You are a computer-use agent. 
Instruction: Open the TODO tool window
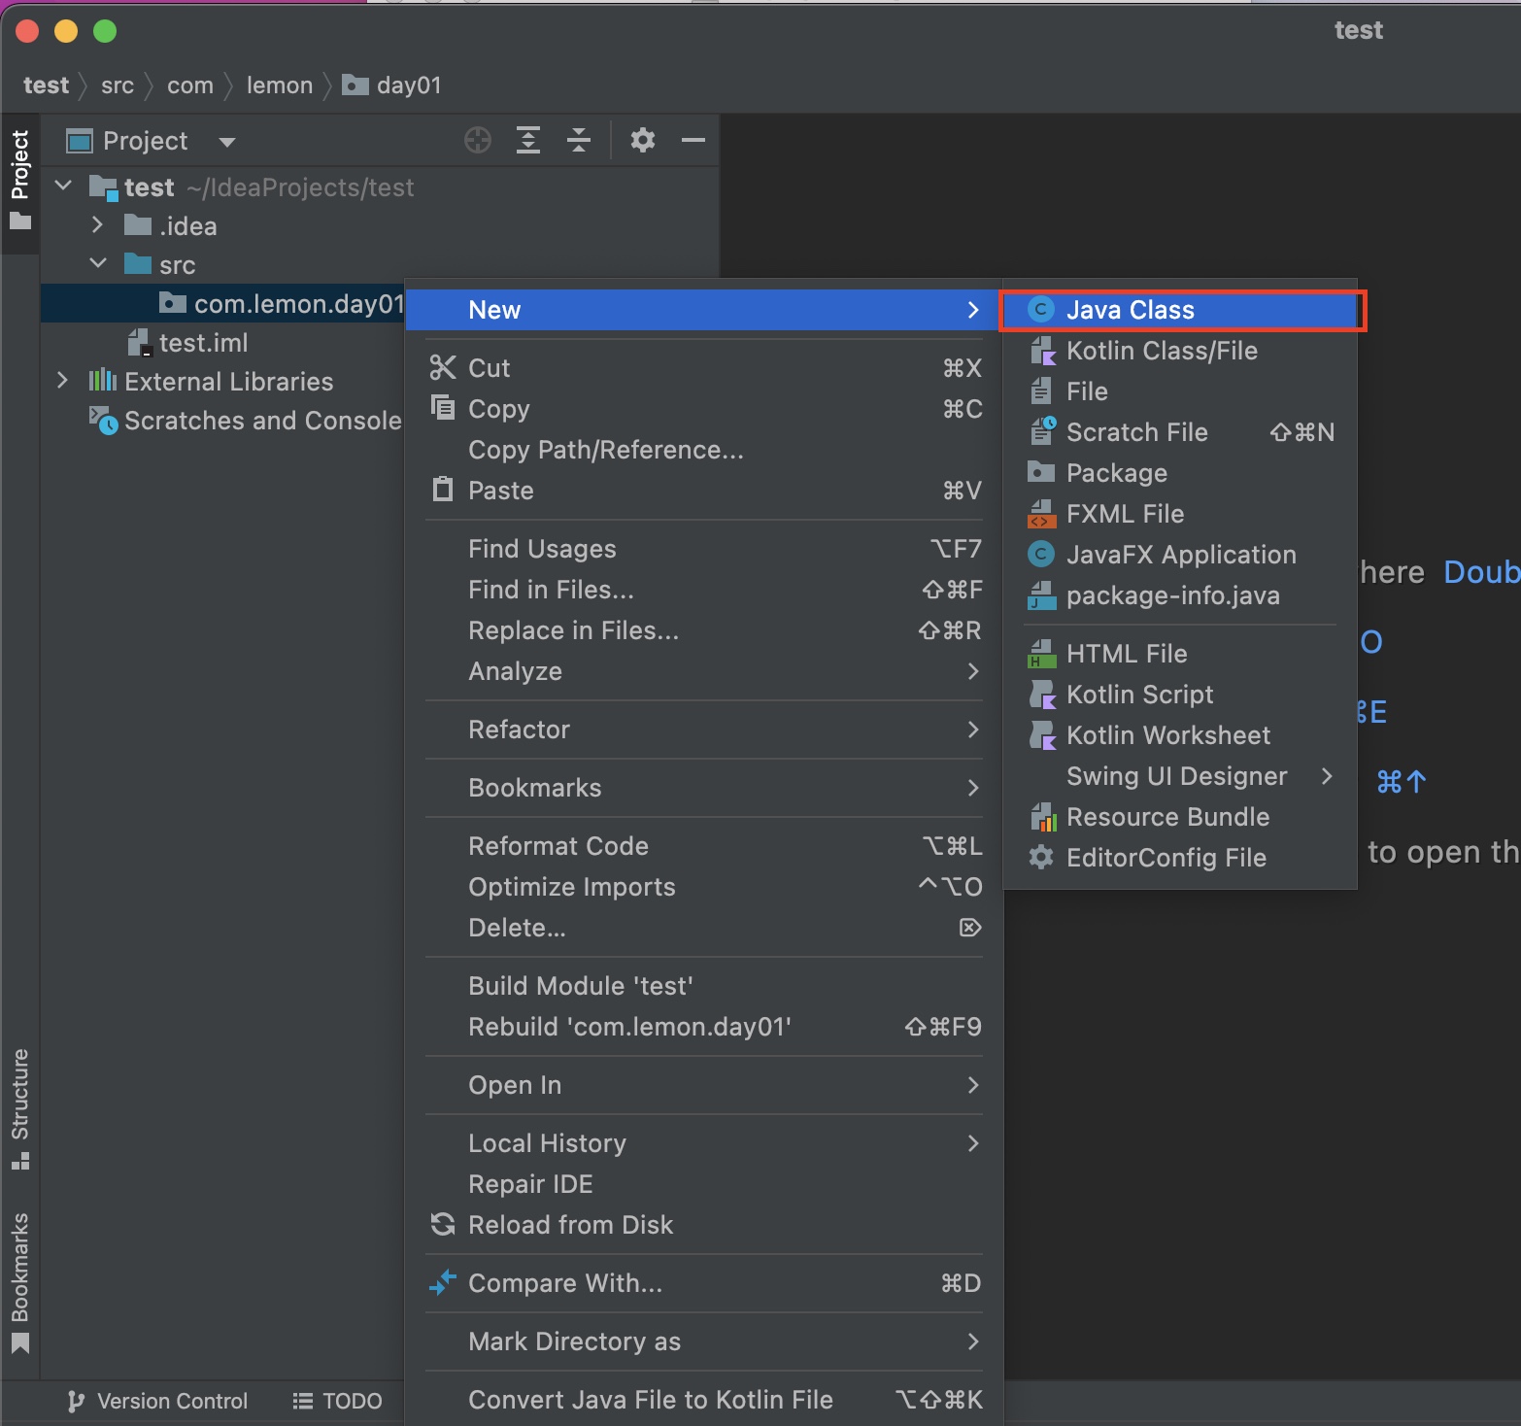pyautogui.click(x=338, y=1401)
